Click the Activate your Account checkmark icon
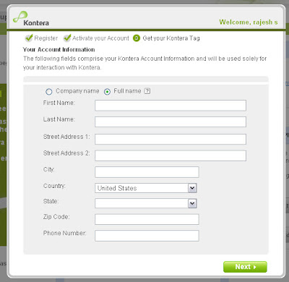289x282 pixels. (x=67, y=38)
